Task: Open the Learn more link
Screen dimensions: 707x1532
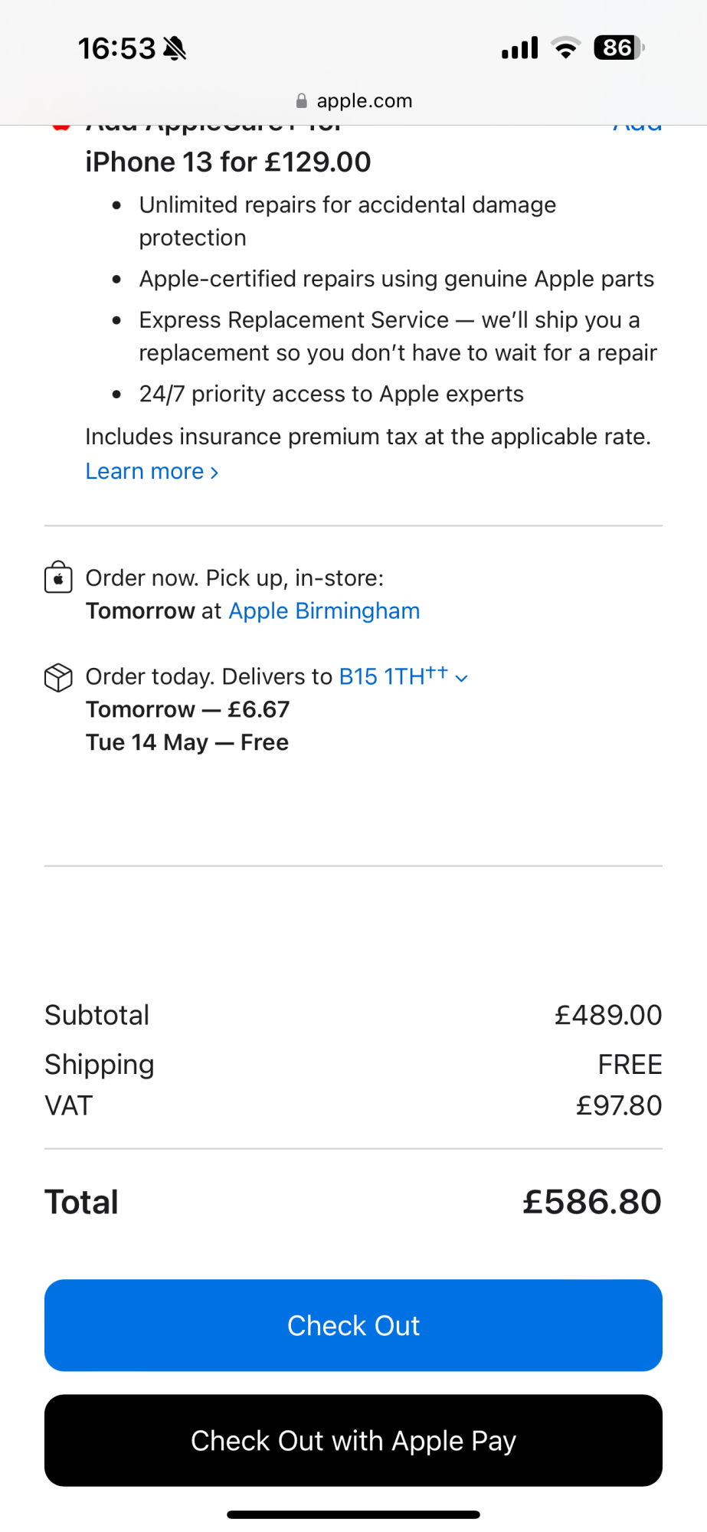Action: pyautogui.click(x=146, y=472)
